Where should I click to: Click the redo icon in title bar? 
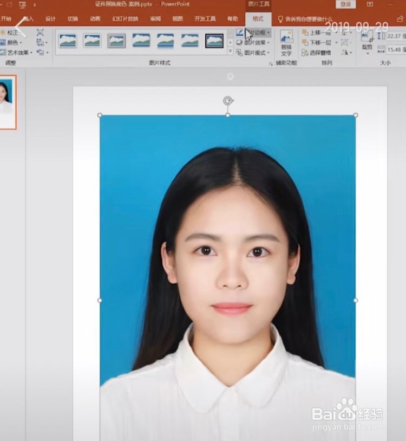click(9, 4)
